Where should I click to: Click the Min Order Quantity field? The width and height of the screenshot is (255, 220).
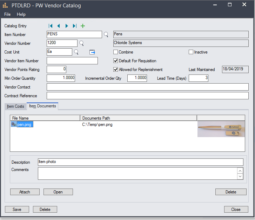point(61,78)
